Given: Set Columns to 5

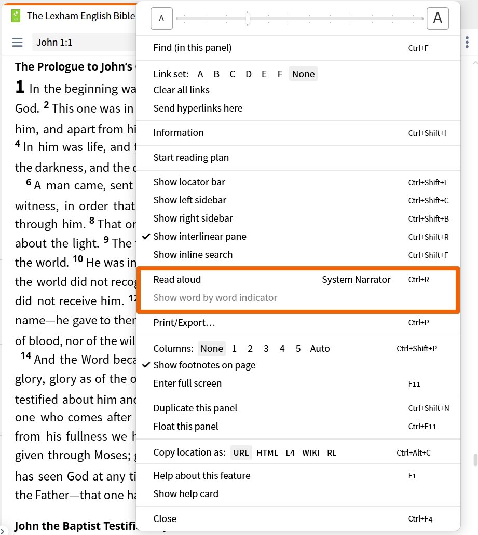Looking at the screenshot, I should click(x=298, y=348).
